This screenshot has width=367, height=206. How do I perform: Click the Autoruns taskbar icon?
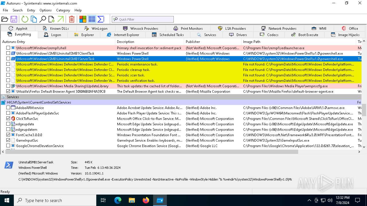coord(160,200)
